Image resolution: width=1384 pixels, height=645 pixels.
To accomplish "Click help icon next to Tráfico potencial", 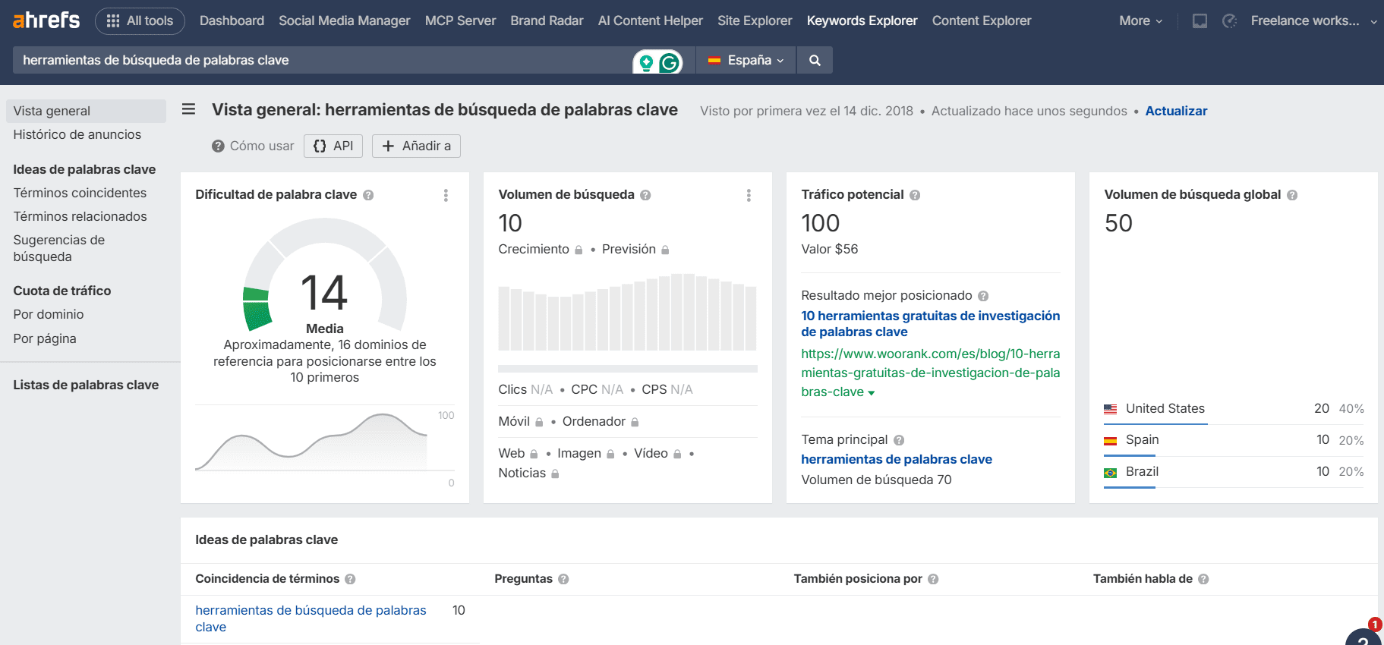I will [x=915, y=195].
